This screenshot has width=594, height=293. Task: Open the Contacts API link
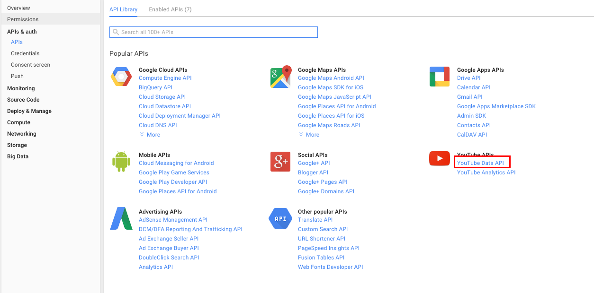(x=474, y=125)
